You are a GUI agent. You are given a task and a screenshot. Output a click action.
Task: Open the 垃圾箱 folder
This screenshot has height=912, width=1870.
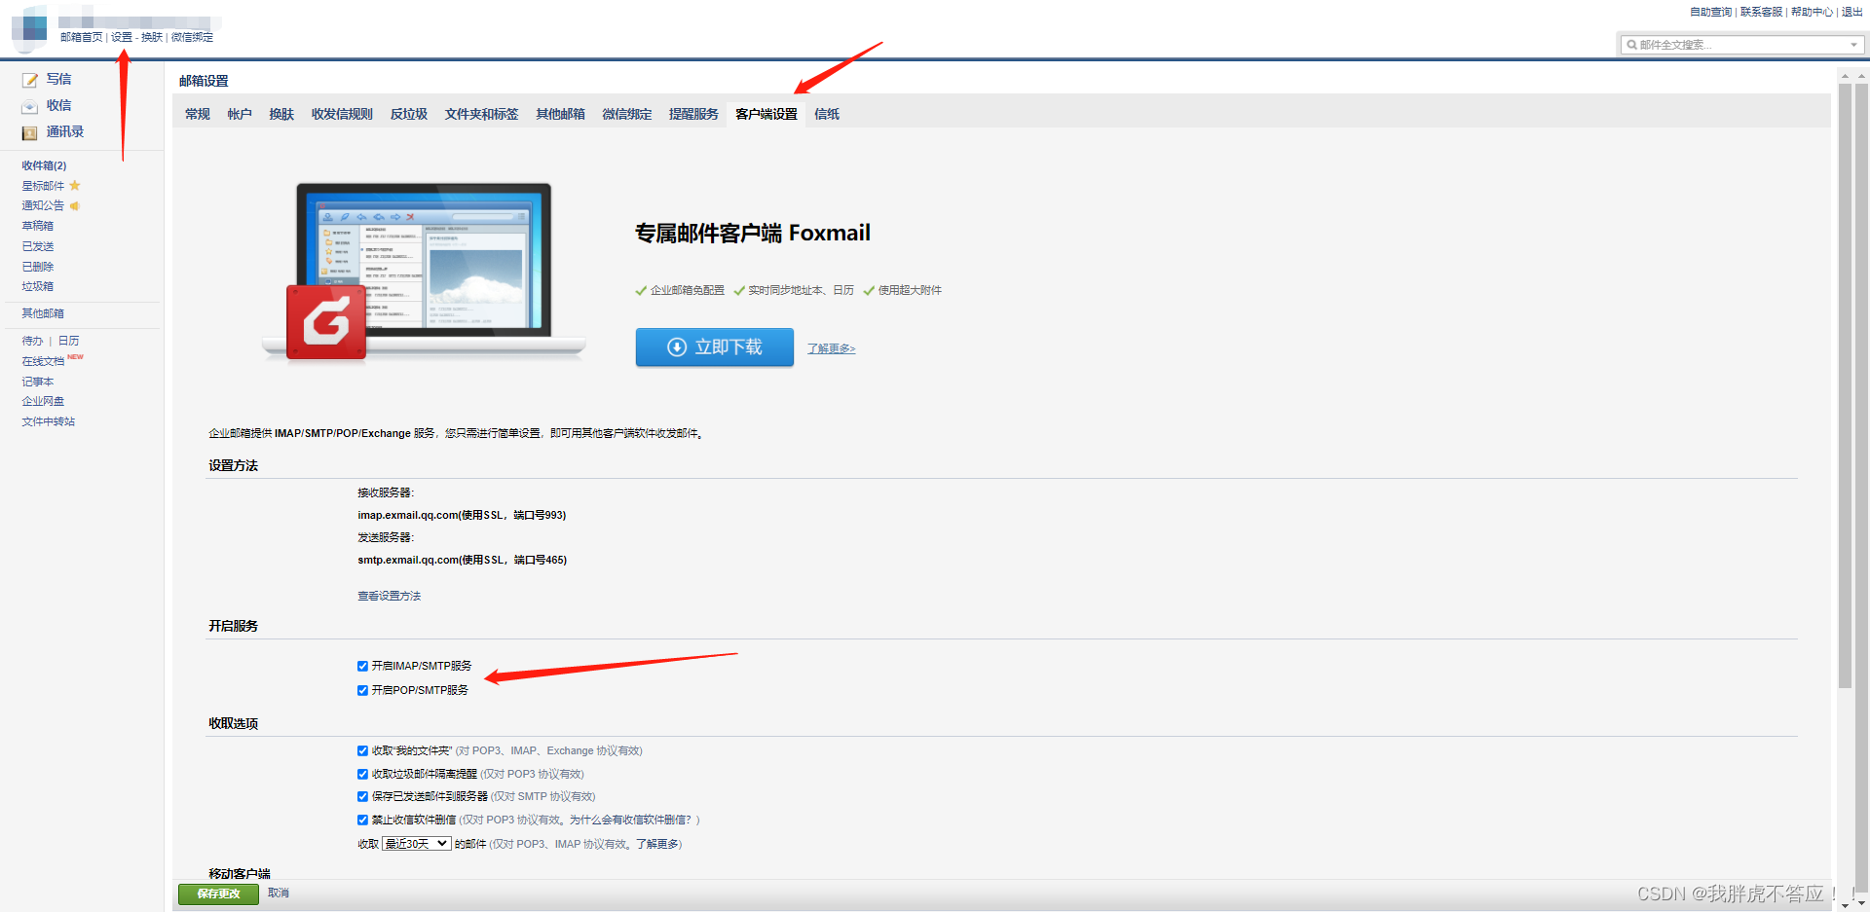click(x=38, y=286)
